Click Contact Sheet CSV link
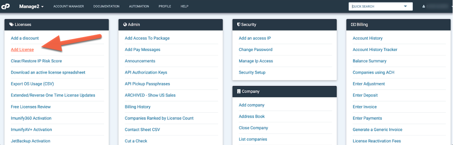453x145 pixels. pos(143,130)
